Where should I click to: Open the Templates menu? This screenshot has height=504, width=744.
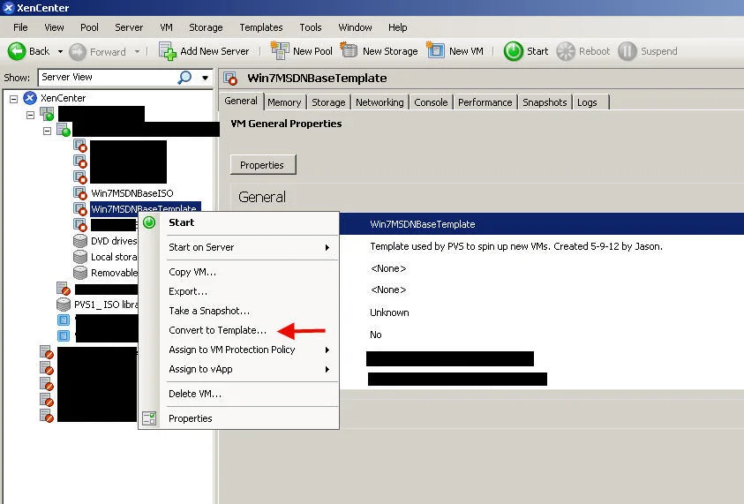click(x=261, y=27)
